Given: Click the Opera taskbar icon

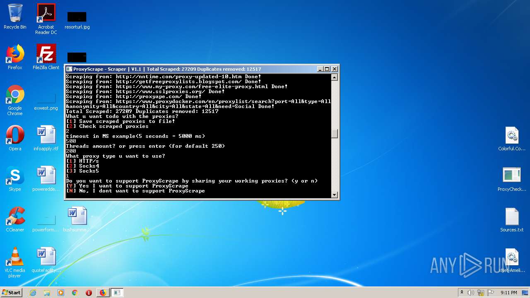Looking at the screenshot, I should [89, 293].
